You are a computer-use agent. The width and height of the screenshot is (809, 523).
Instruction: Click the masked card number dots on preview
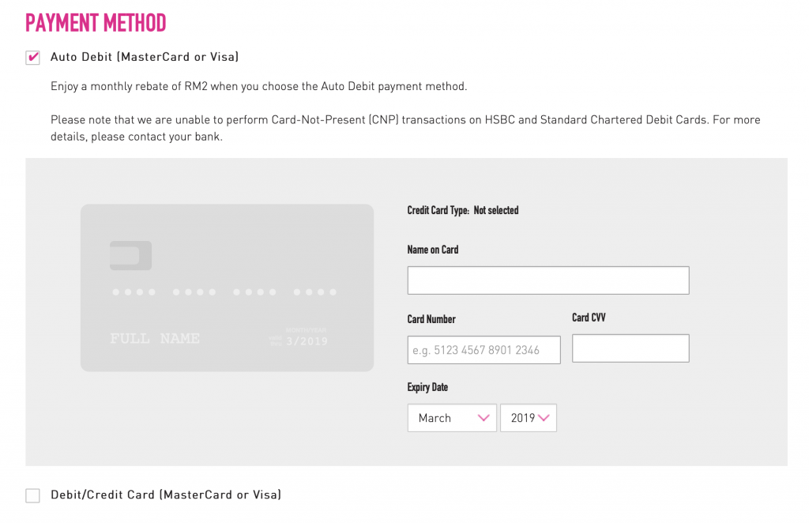224,292
